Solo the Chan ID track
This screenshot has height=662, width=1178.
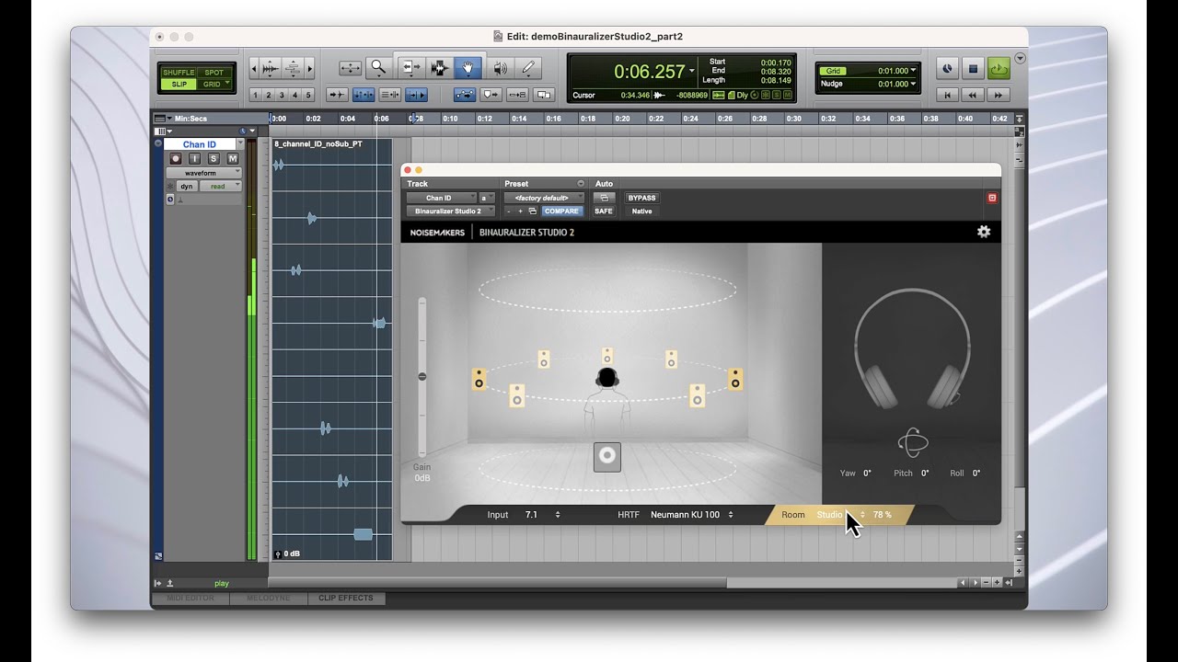[214, 159]
